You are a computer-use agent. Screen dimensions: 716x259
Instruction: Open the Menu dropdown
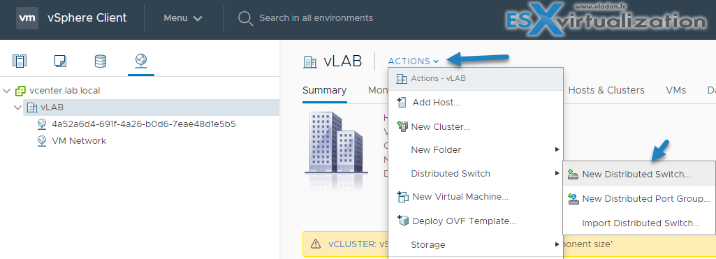pos(183,18)
